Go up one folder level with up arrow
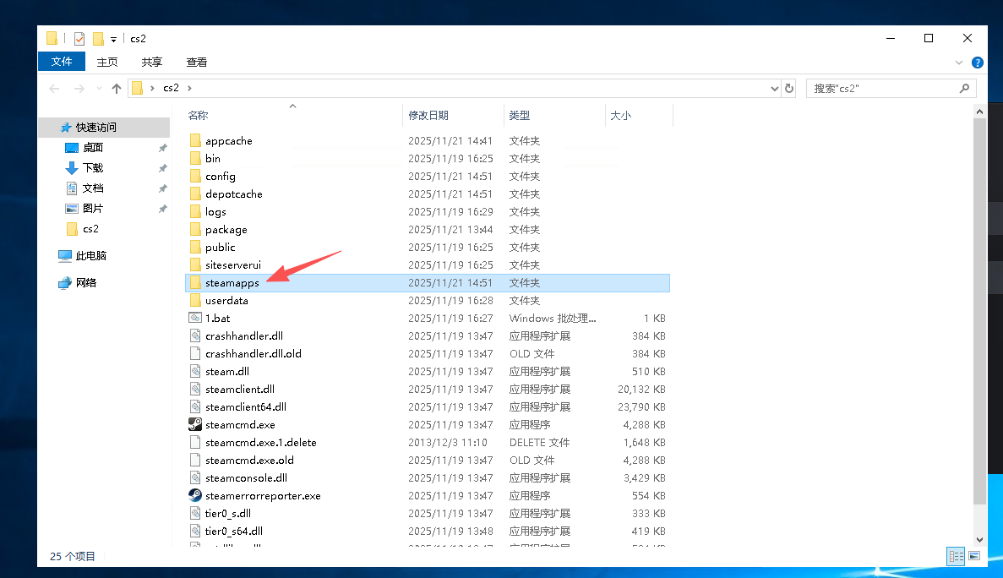 117,89
